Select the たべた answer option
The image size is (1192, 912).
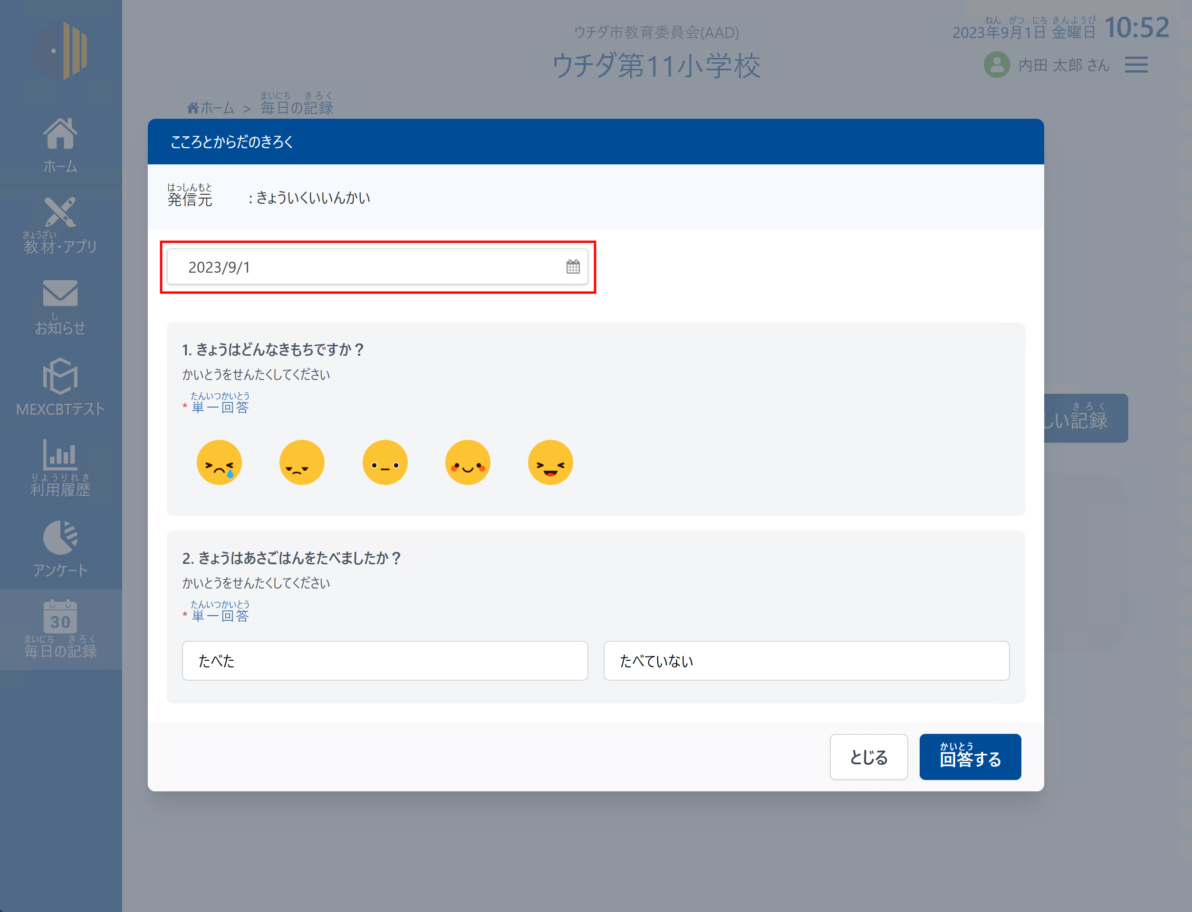[385, 661]
